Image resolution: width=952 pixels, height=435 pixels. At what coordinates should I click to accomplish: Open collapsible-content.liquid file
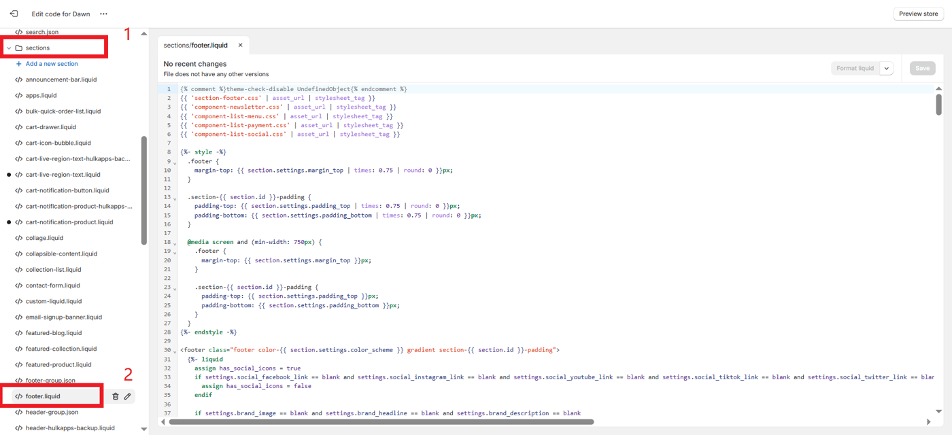coord(61,254)
